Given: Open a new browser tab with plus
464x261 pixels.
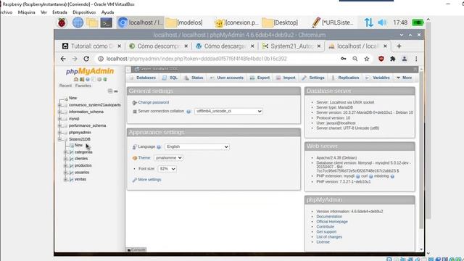Looking at the screenshot, I should (x=399, y=46).
